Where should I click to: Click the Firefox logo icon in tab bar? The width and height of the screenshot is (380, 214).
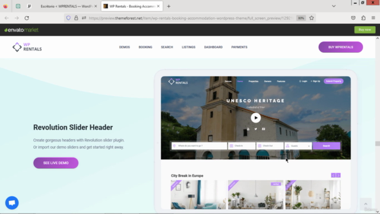(5, 7)
